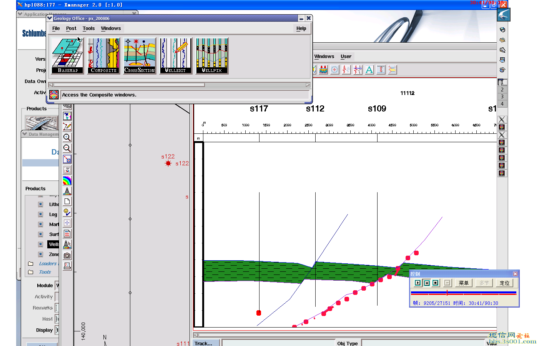Viewport: 539px width, 346px height.
Task: Launch the CrossSection module
Action: 140,56
